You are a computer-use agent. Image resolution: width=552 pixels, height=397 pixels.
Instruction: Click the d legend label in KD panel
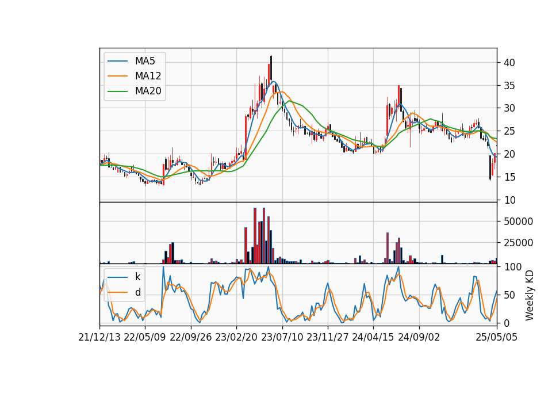coord(138,292)
